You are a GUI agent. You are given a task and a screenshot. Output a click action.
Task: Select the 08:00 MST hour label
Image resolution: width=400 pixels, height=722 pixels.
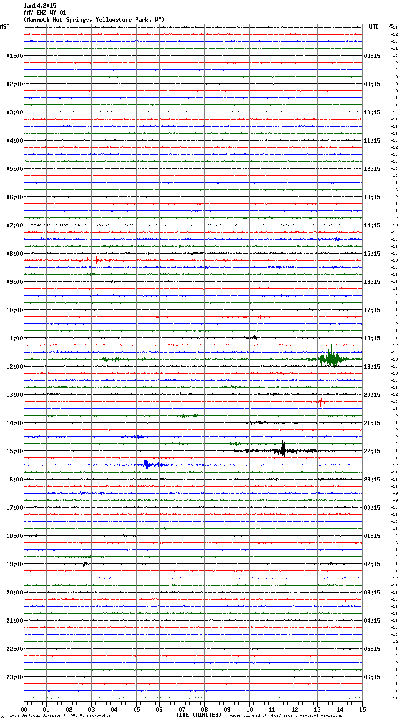(x=14, y=254)
